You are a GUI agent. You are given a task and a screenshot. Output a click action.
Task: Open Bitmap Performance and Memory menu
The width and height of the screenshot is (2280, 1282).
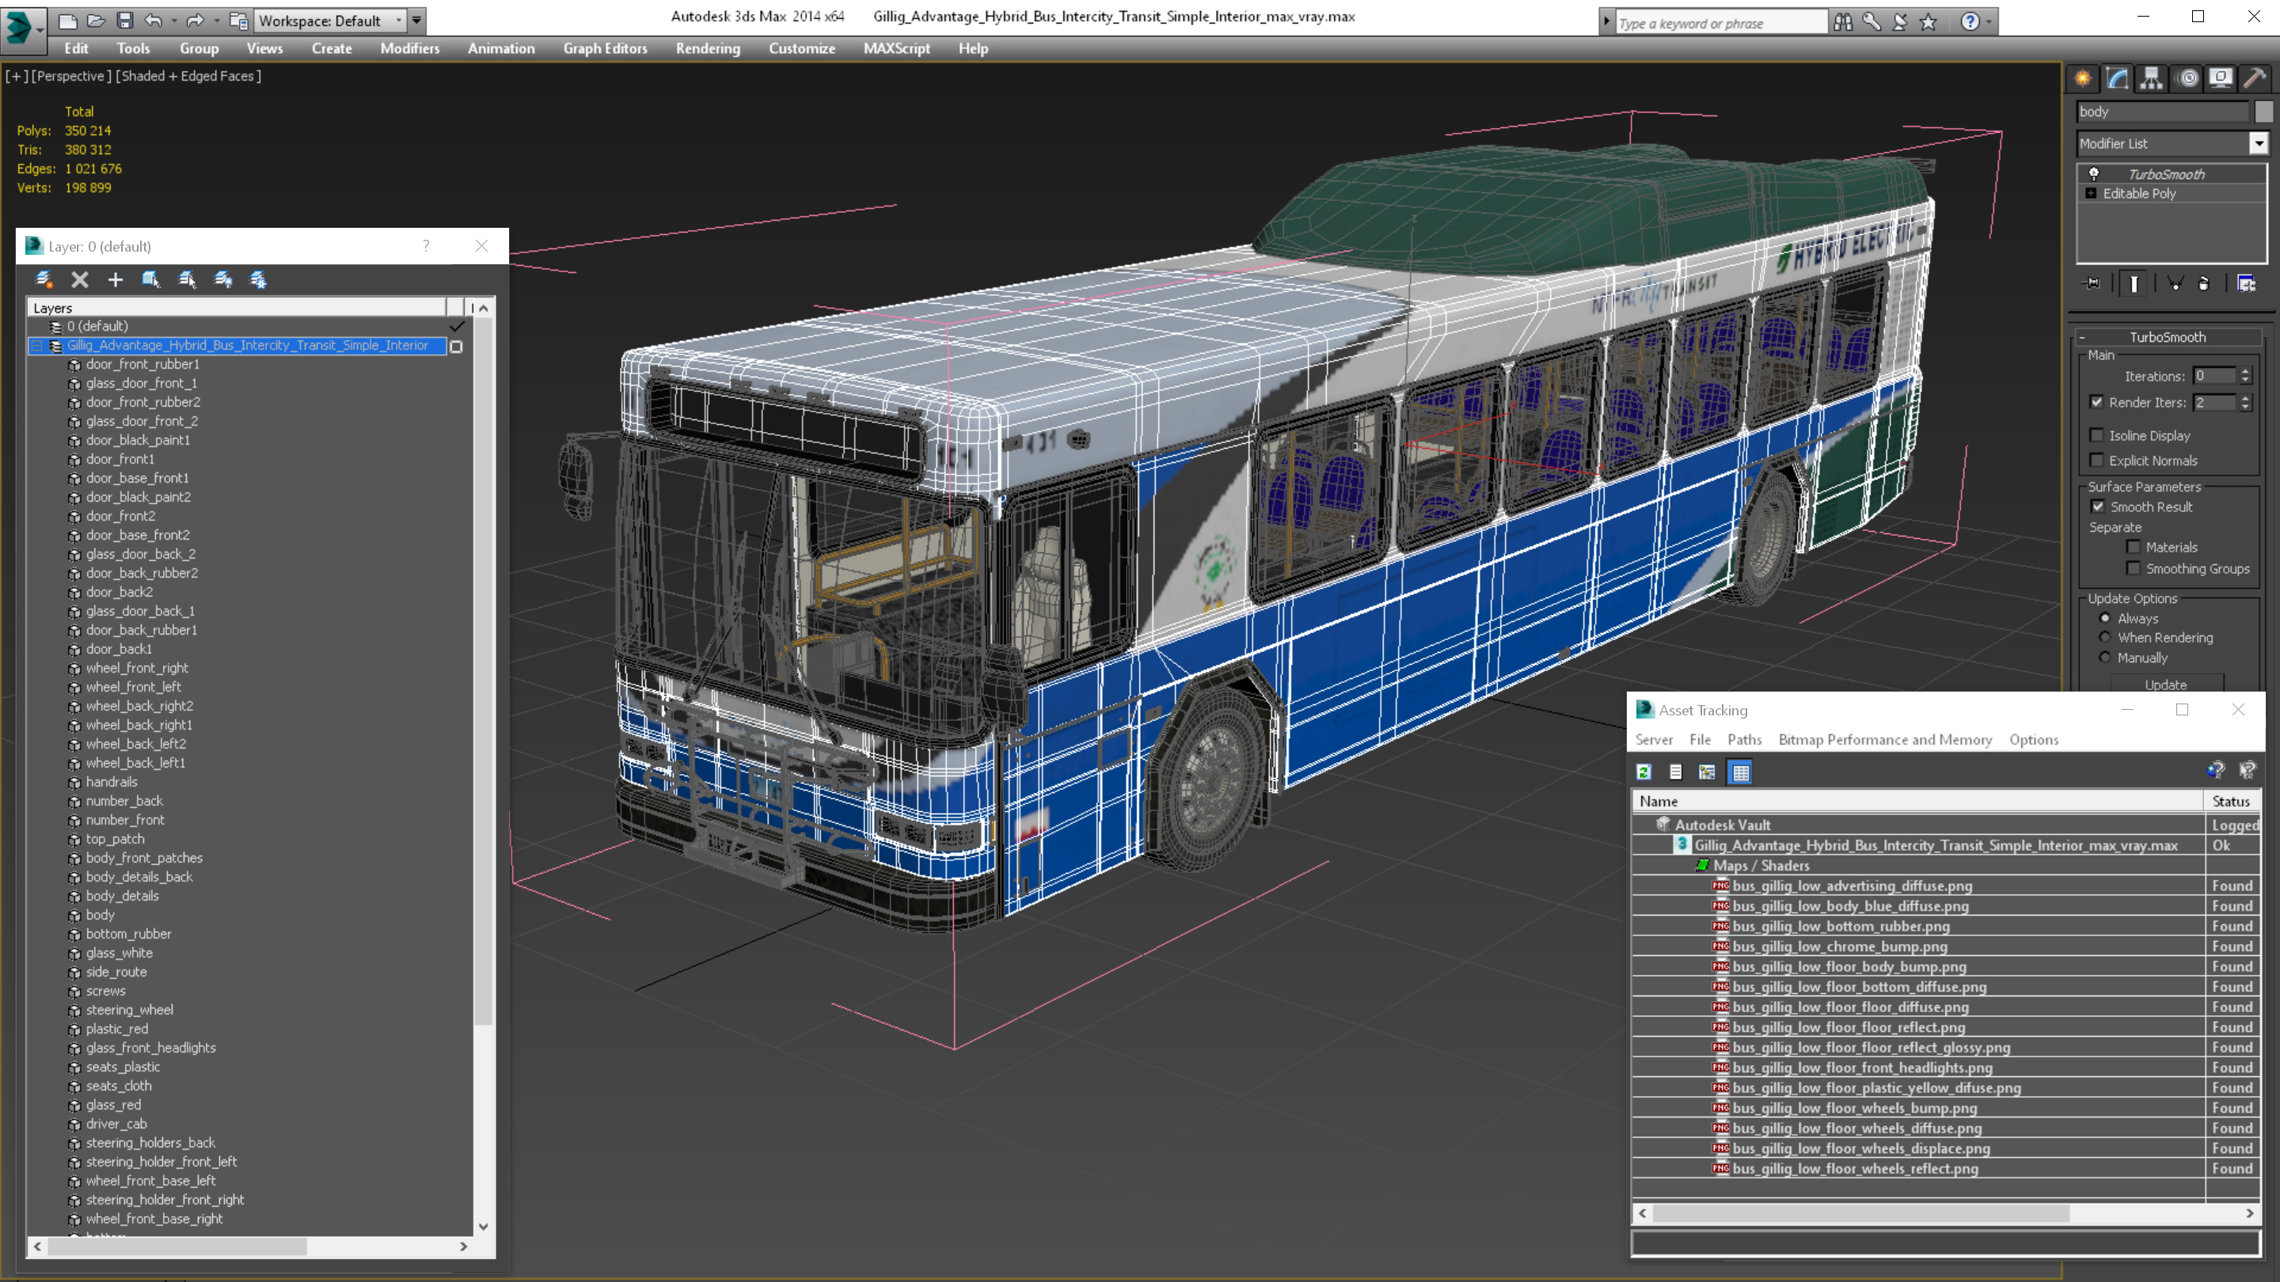coord(1885,740)
